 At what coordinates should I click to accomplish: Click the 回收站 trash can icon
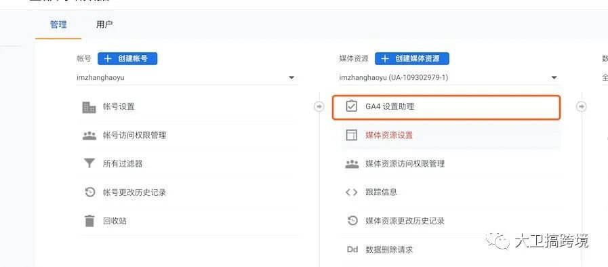tap(89, 221)
